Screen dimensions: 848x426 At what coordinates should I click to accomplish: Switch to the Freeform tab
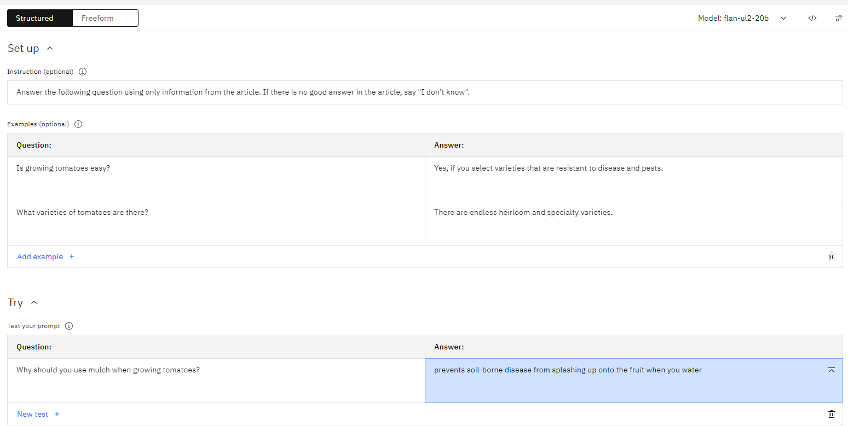pyautogui.click(x=105, y=18)
